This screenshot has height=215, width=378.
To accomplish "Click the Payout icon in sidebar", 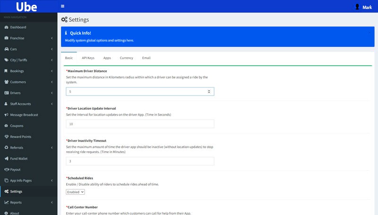I will pos(6,170).
